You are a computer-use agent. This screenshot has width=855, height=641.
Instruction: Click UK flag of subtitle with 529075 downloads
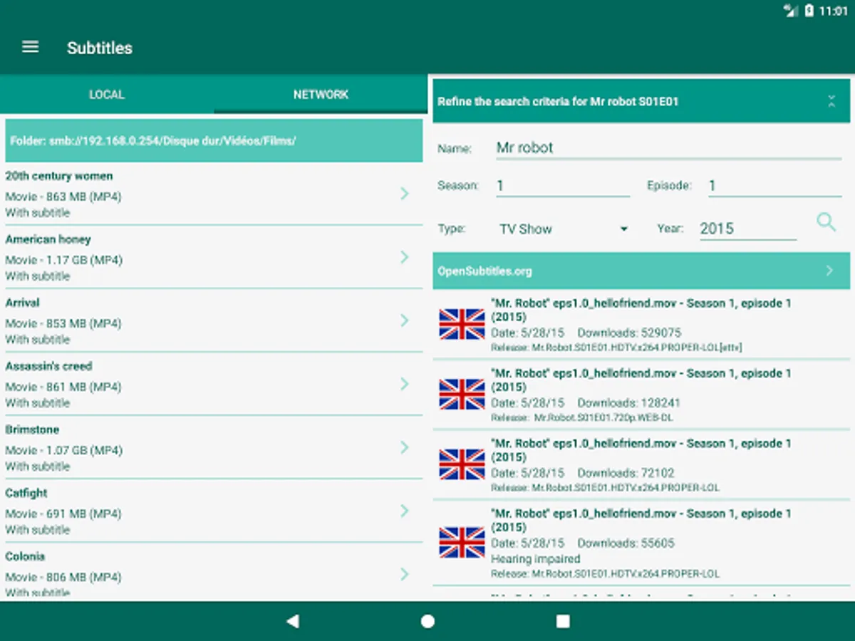point(462,324)
